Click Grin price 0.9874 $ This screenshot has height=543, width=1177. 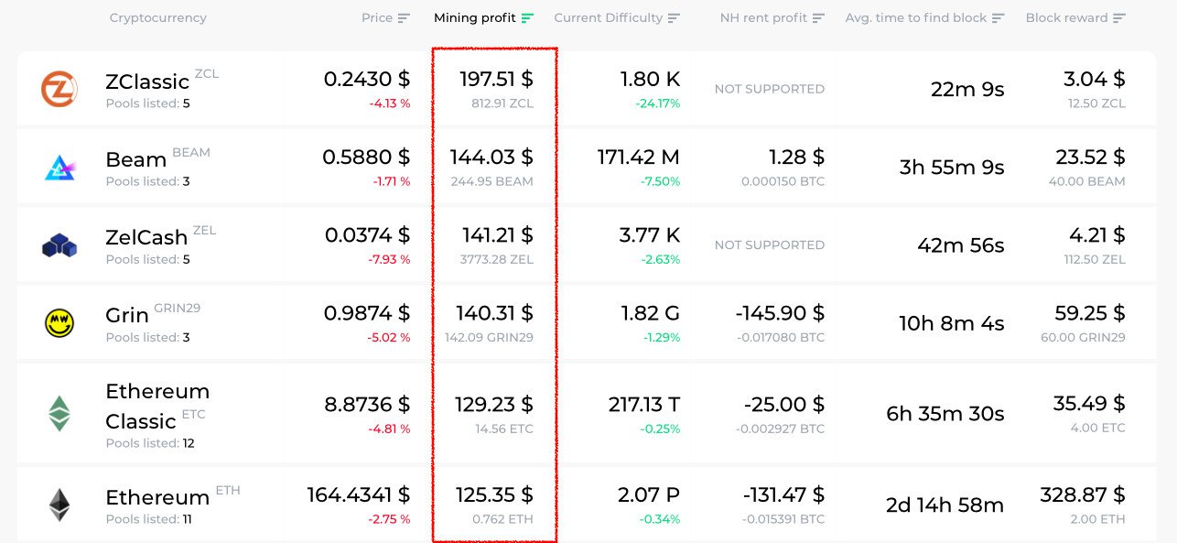tap(367, 313)
